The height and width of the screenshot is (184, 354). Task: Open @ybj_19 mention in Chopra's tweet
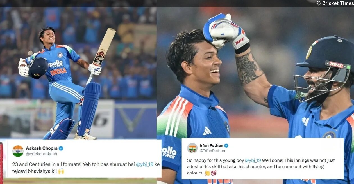[x=145, y=164]
